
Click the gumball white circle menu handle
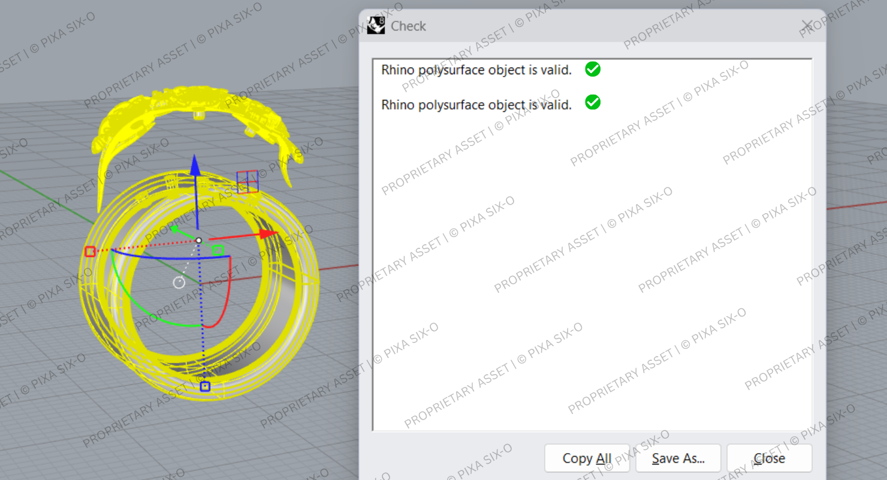179,282
